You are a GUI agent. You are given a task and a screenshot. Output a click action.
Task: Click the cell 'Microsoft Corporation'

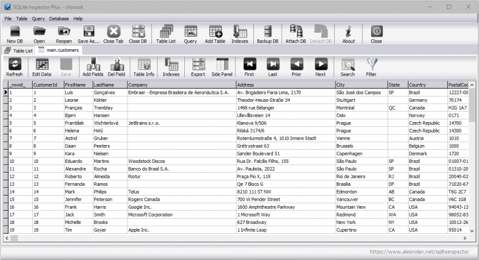point(182,215)
